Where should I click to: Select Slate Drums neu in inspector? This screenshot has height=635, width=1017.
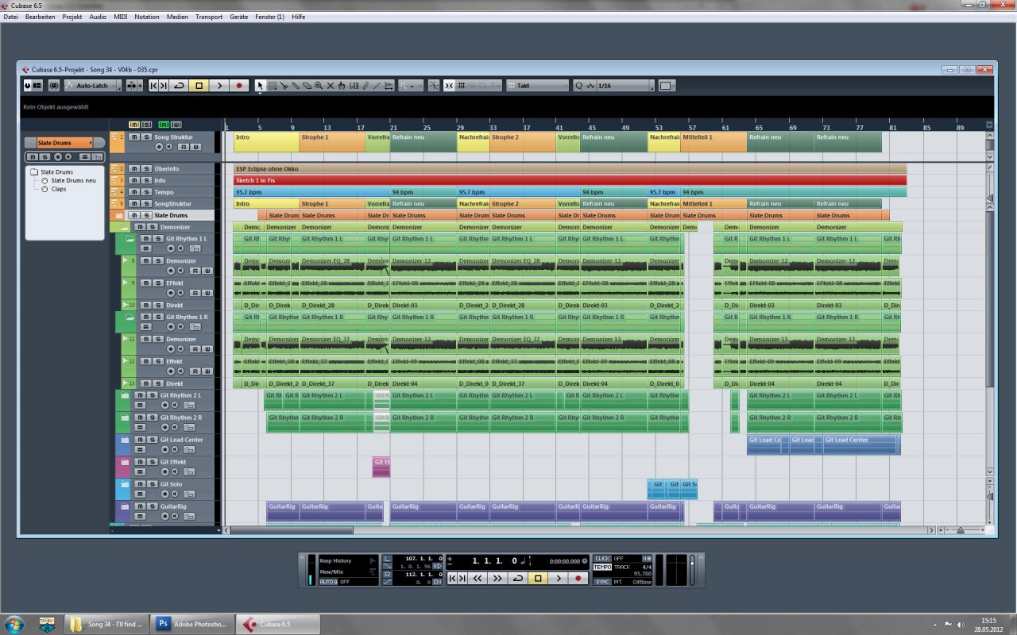tap(73, 180)
